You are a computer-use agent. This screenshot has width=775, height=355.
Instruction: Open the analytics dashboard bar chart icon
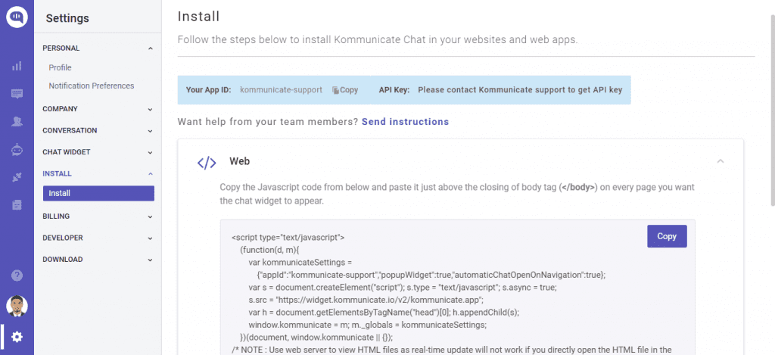click(x=17, y=67)
